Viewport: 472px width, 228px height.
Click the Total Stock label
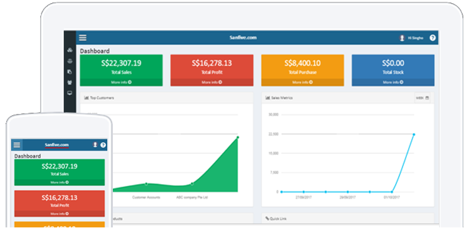(393, 72)
